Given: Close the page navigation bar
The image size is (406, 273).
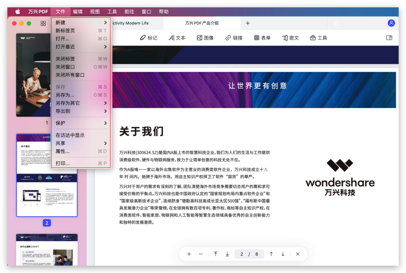Looking at the screenshot, I should tap(298, 254).
